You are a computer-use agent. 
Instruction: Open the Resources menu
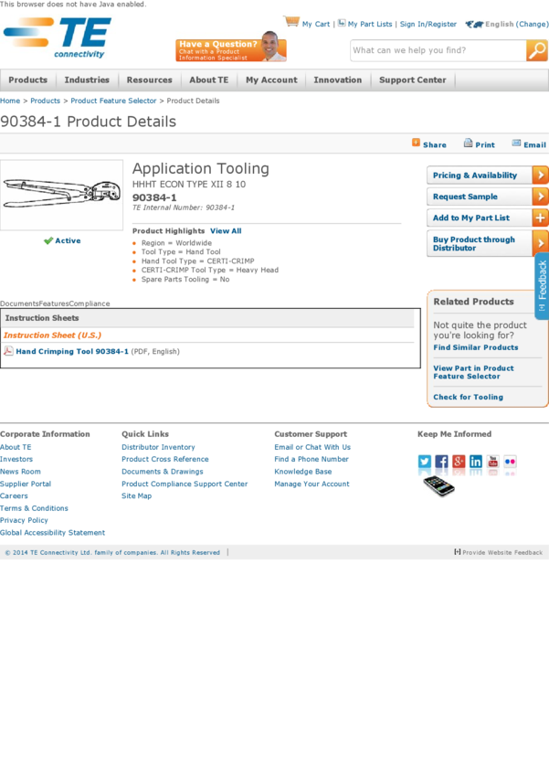point(150,80)
